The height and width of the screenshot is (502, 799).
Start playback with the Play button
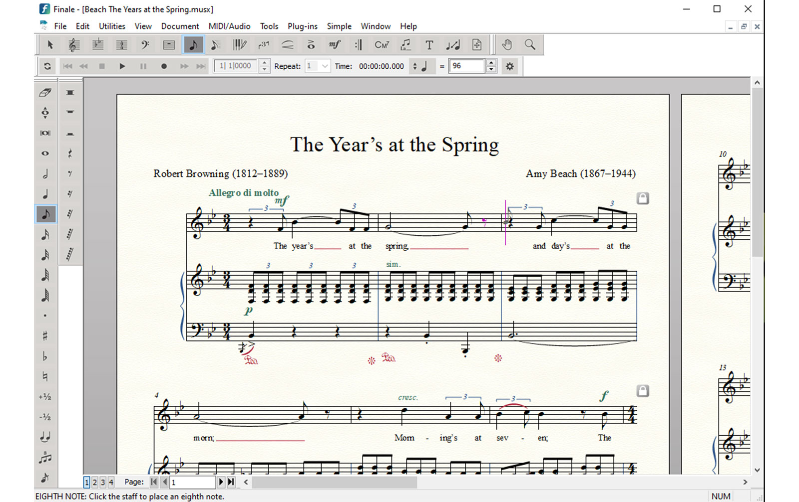click(x=122, y=66)
